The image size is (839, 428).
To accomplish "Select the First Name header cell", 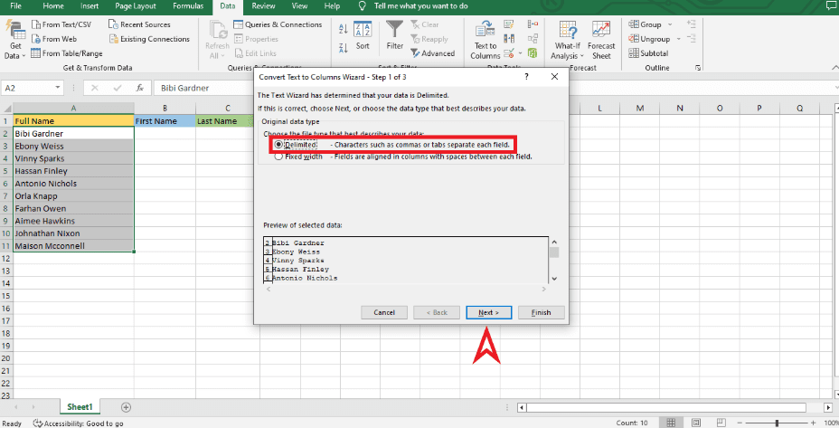I will (x=165, y=121).
